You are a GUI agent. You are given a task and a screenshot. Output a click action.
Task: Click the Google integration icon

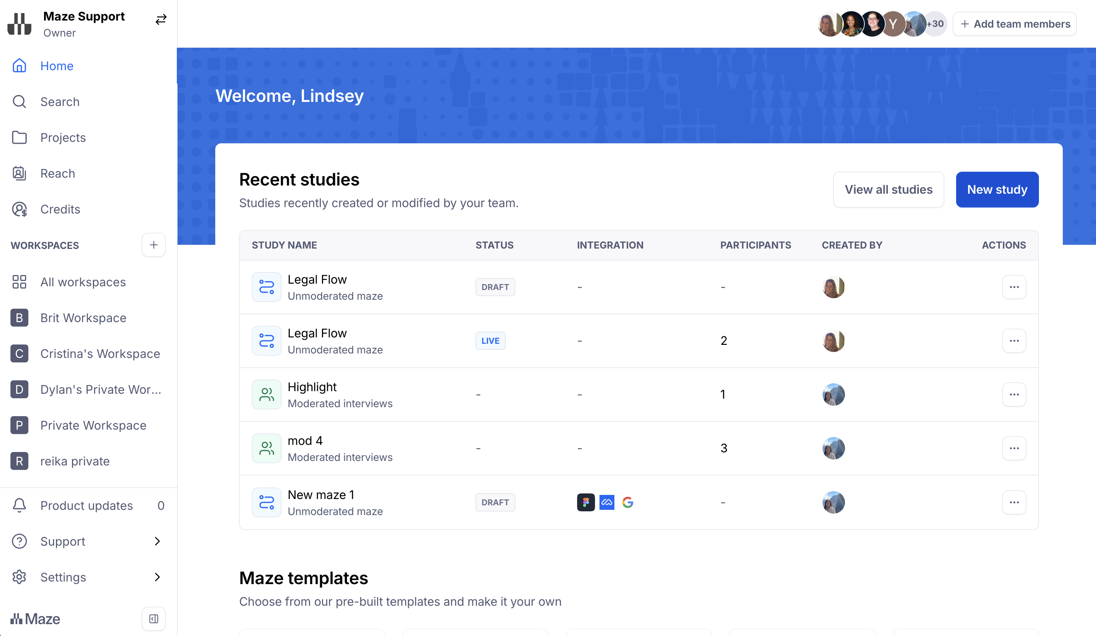pyautogui.click(x=627, y=502)
